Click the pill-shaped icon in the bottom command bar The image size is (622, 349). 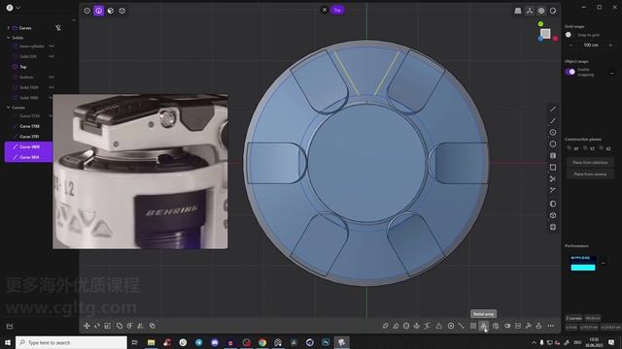(507, 326)
